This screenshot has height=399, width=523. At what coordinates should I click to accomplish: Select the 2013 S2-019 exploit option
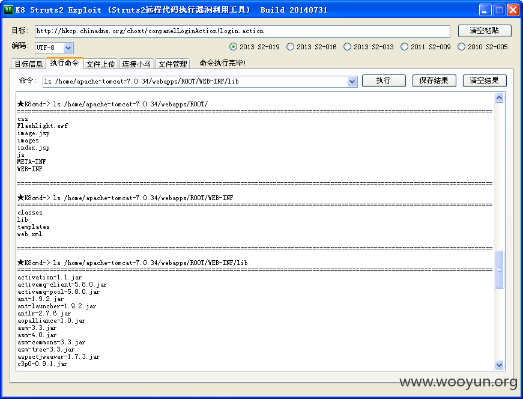[255, 47]
